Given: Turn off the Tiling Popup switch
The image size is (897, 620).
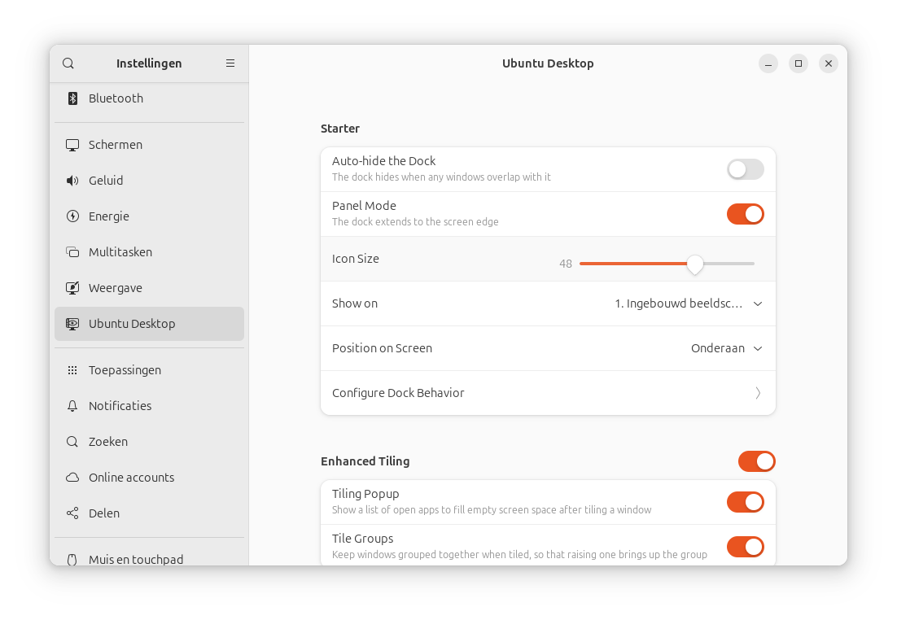Looking at the screenshot, I should tap(745, 502).
